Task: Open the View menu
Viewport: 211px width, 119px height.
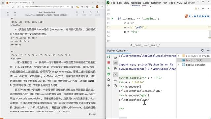Action: pos(126,3)
